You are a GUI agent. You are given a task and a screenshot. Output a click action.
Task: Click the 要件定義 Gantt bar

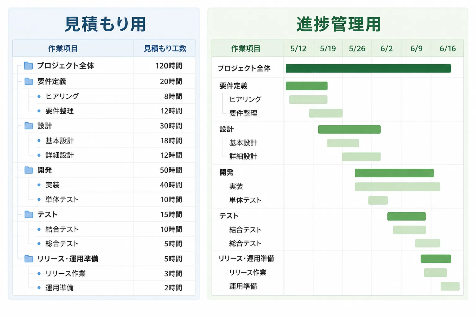[306, 86]
